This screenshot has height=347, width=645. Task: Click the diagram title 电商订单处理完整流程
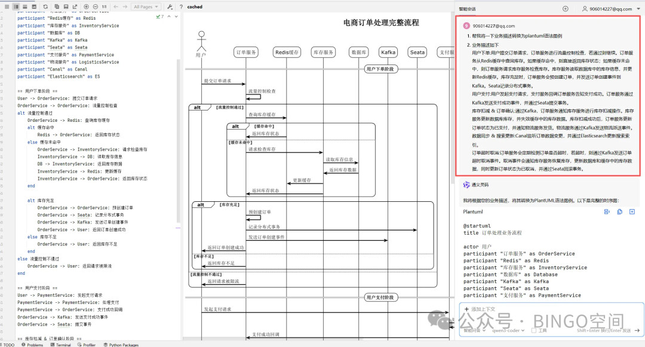[x=381, y=23]
